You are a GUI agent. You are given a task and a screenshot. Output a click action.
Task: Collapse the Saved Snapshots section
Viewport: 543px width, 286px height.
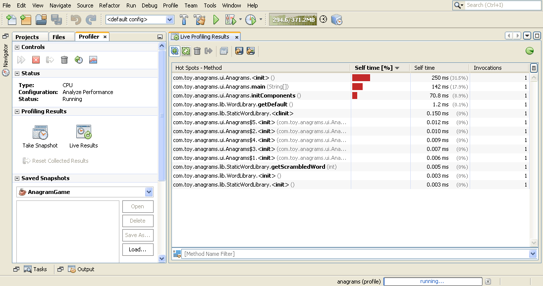(x=17, y=179)
